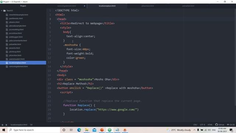Open removingelement.html in the tree
Image resolution: width=236 pixels, height=133 pixels.
click(x=18, y=66)
